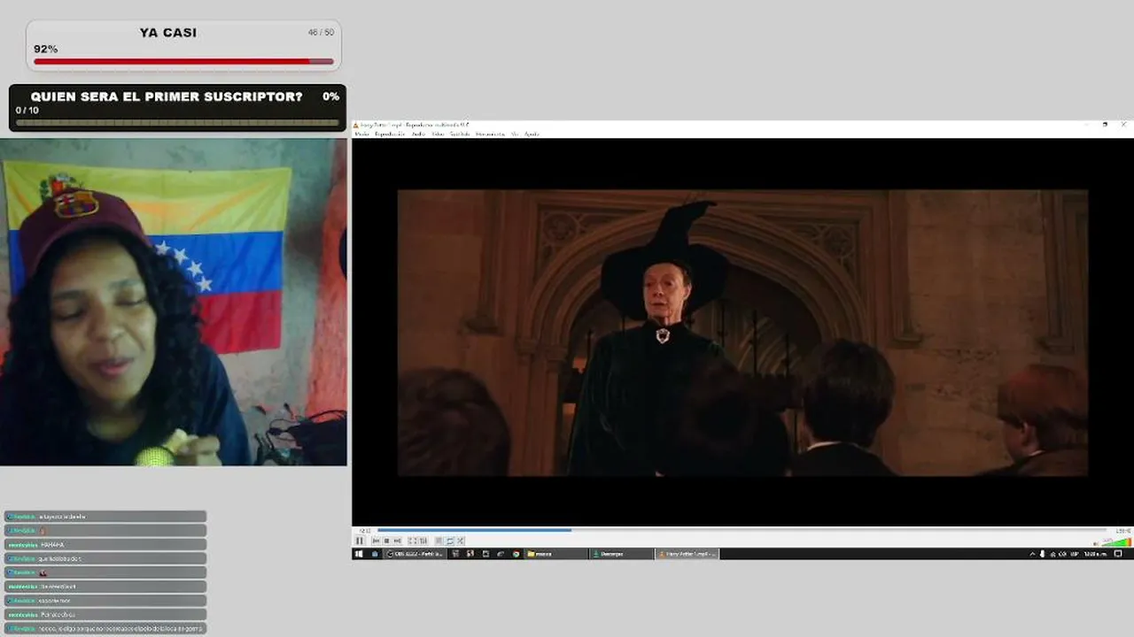
Task: Open the Windows Start menu
Action: pos(359,554)
